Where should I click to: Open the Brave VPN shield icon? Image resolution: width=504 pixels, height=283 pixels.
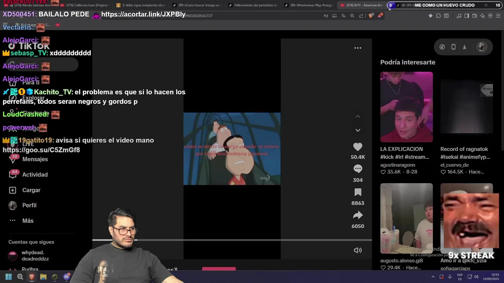[490, 16]
